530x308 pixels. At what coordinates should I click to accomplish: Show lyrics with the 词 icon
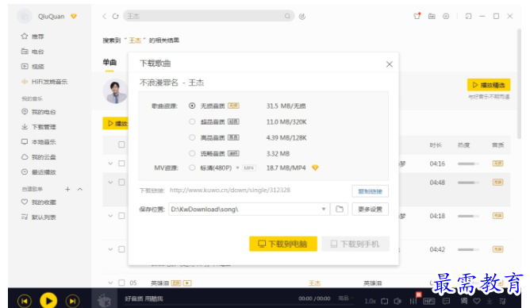[x=463, y=301]
